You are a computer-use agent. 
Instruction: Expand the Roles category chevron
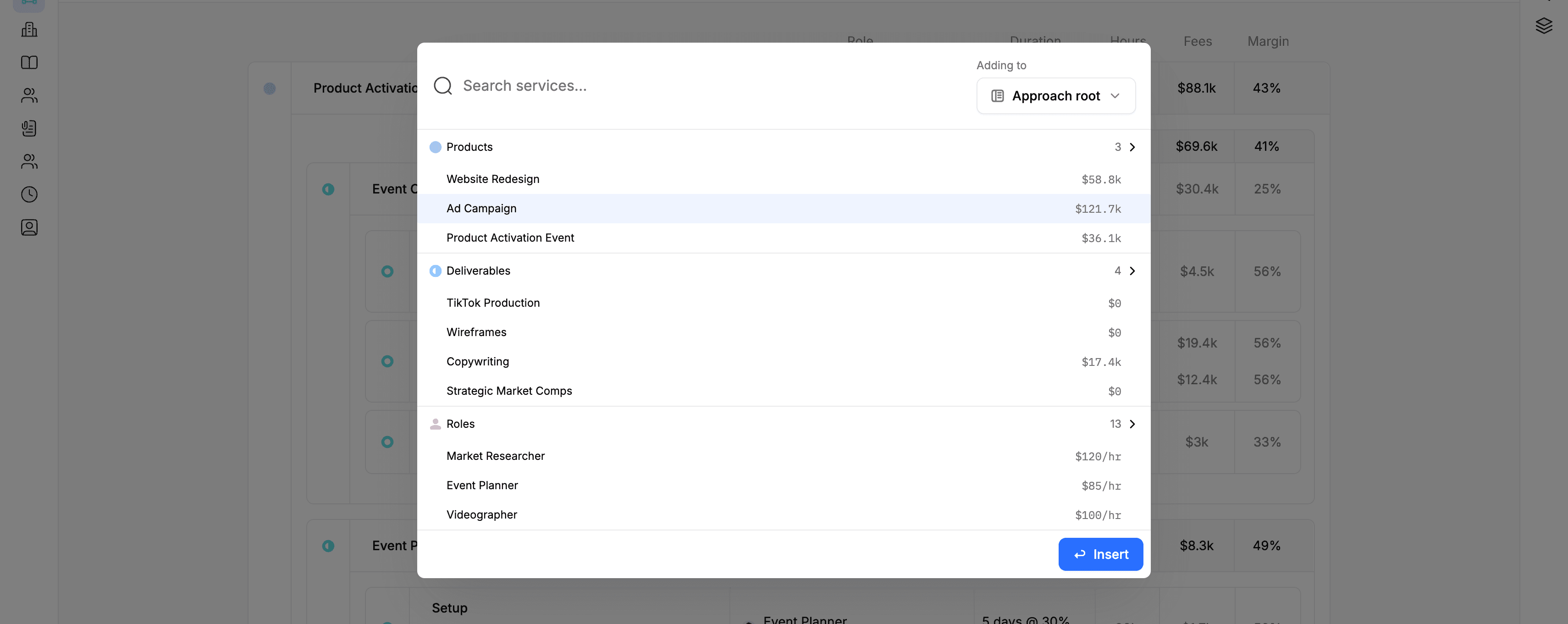(x=1132, y=424)
